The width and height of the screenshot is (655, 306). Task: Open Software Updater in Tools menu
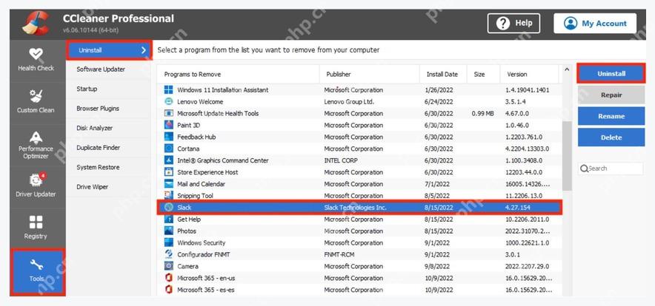coord(101,69)
